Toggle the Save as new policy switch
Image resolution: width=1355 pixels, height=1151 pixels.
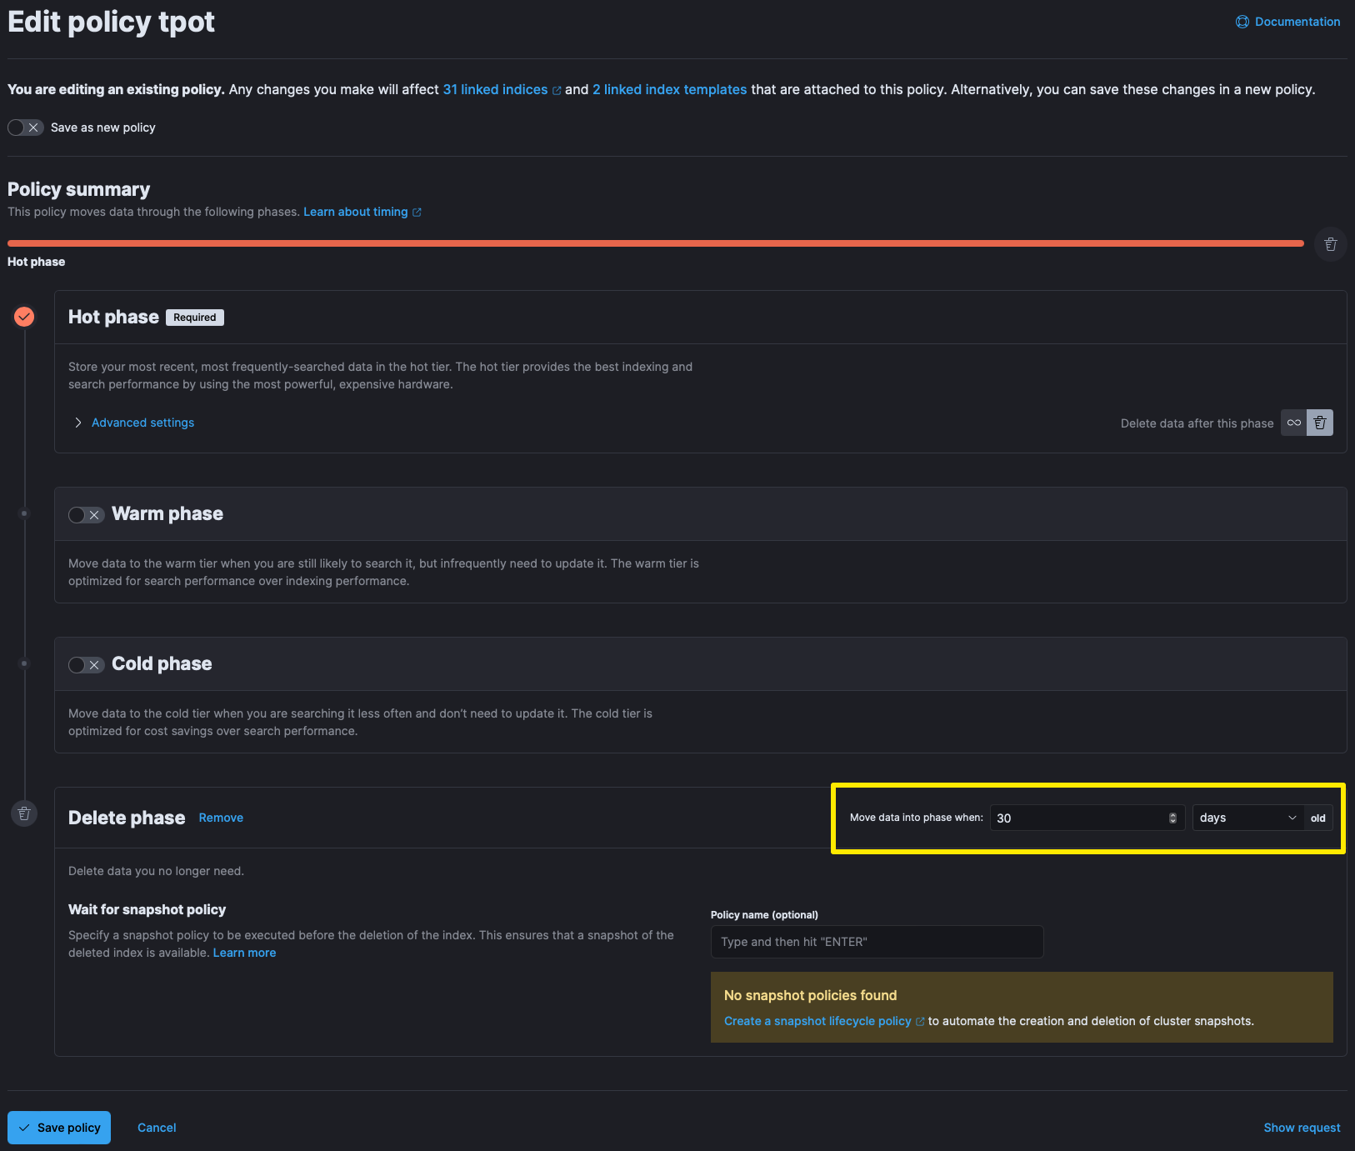click(25, 128)
